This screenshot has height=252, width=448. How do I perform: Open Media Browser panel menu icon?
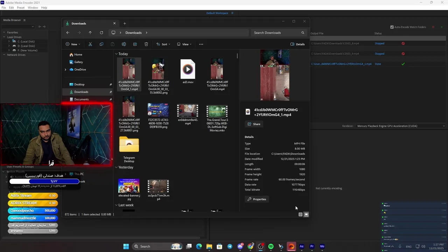[x=24, y=20]
